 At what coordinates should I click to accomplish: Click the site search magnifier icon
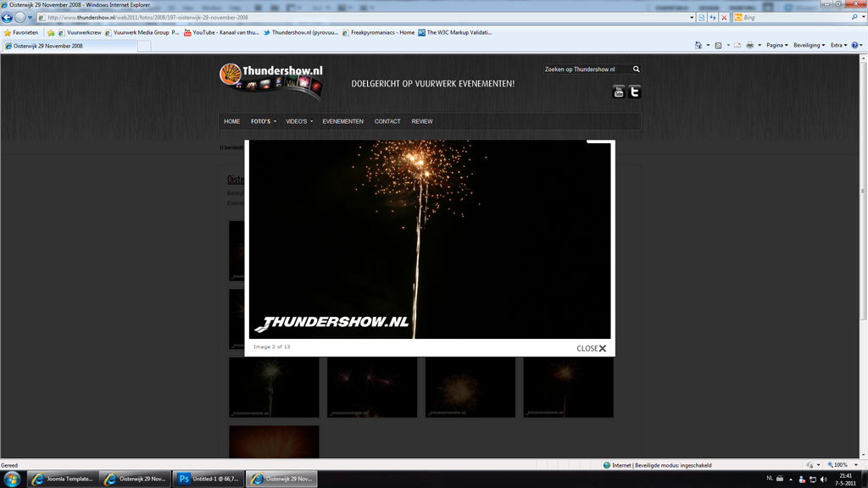tap(636, 69)
